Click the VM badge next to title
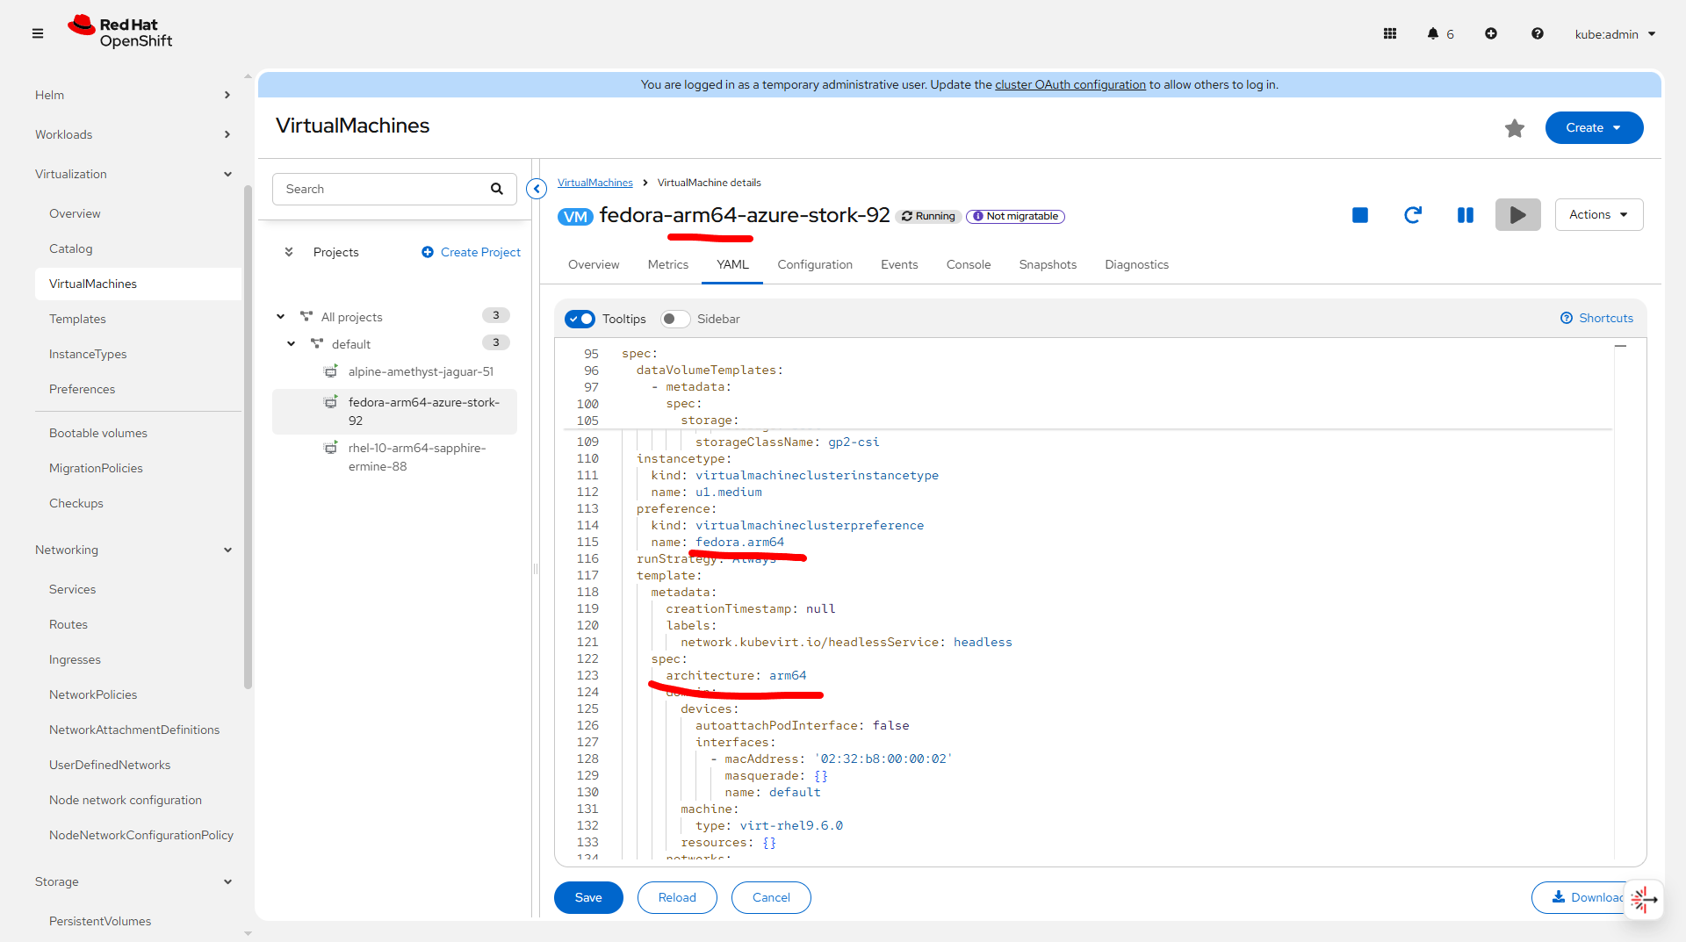 [575, 217]
